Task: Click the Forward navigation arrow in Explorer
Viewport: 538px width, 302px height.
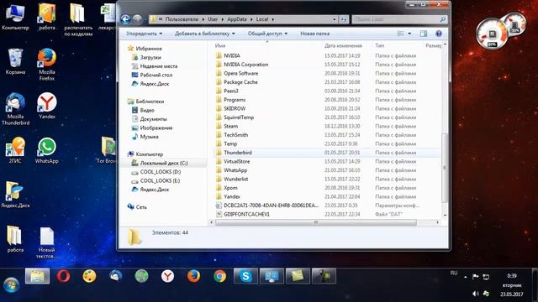Action: click(137, 19)
